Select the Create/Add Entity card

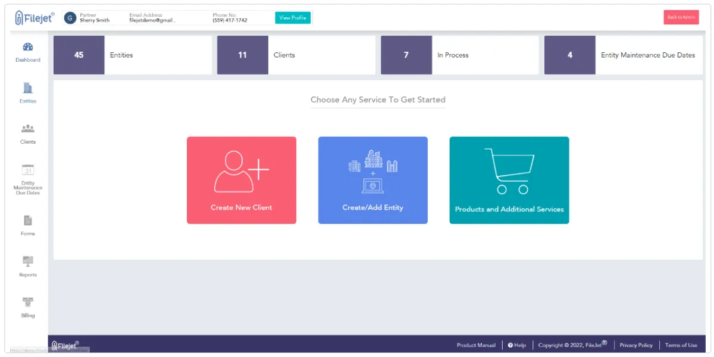pos(373,180)
